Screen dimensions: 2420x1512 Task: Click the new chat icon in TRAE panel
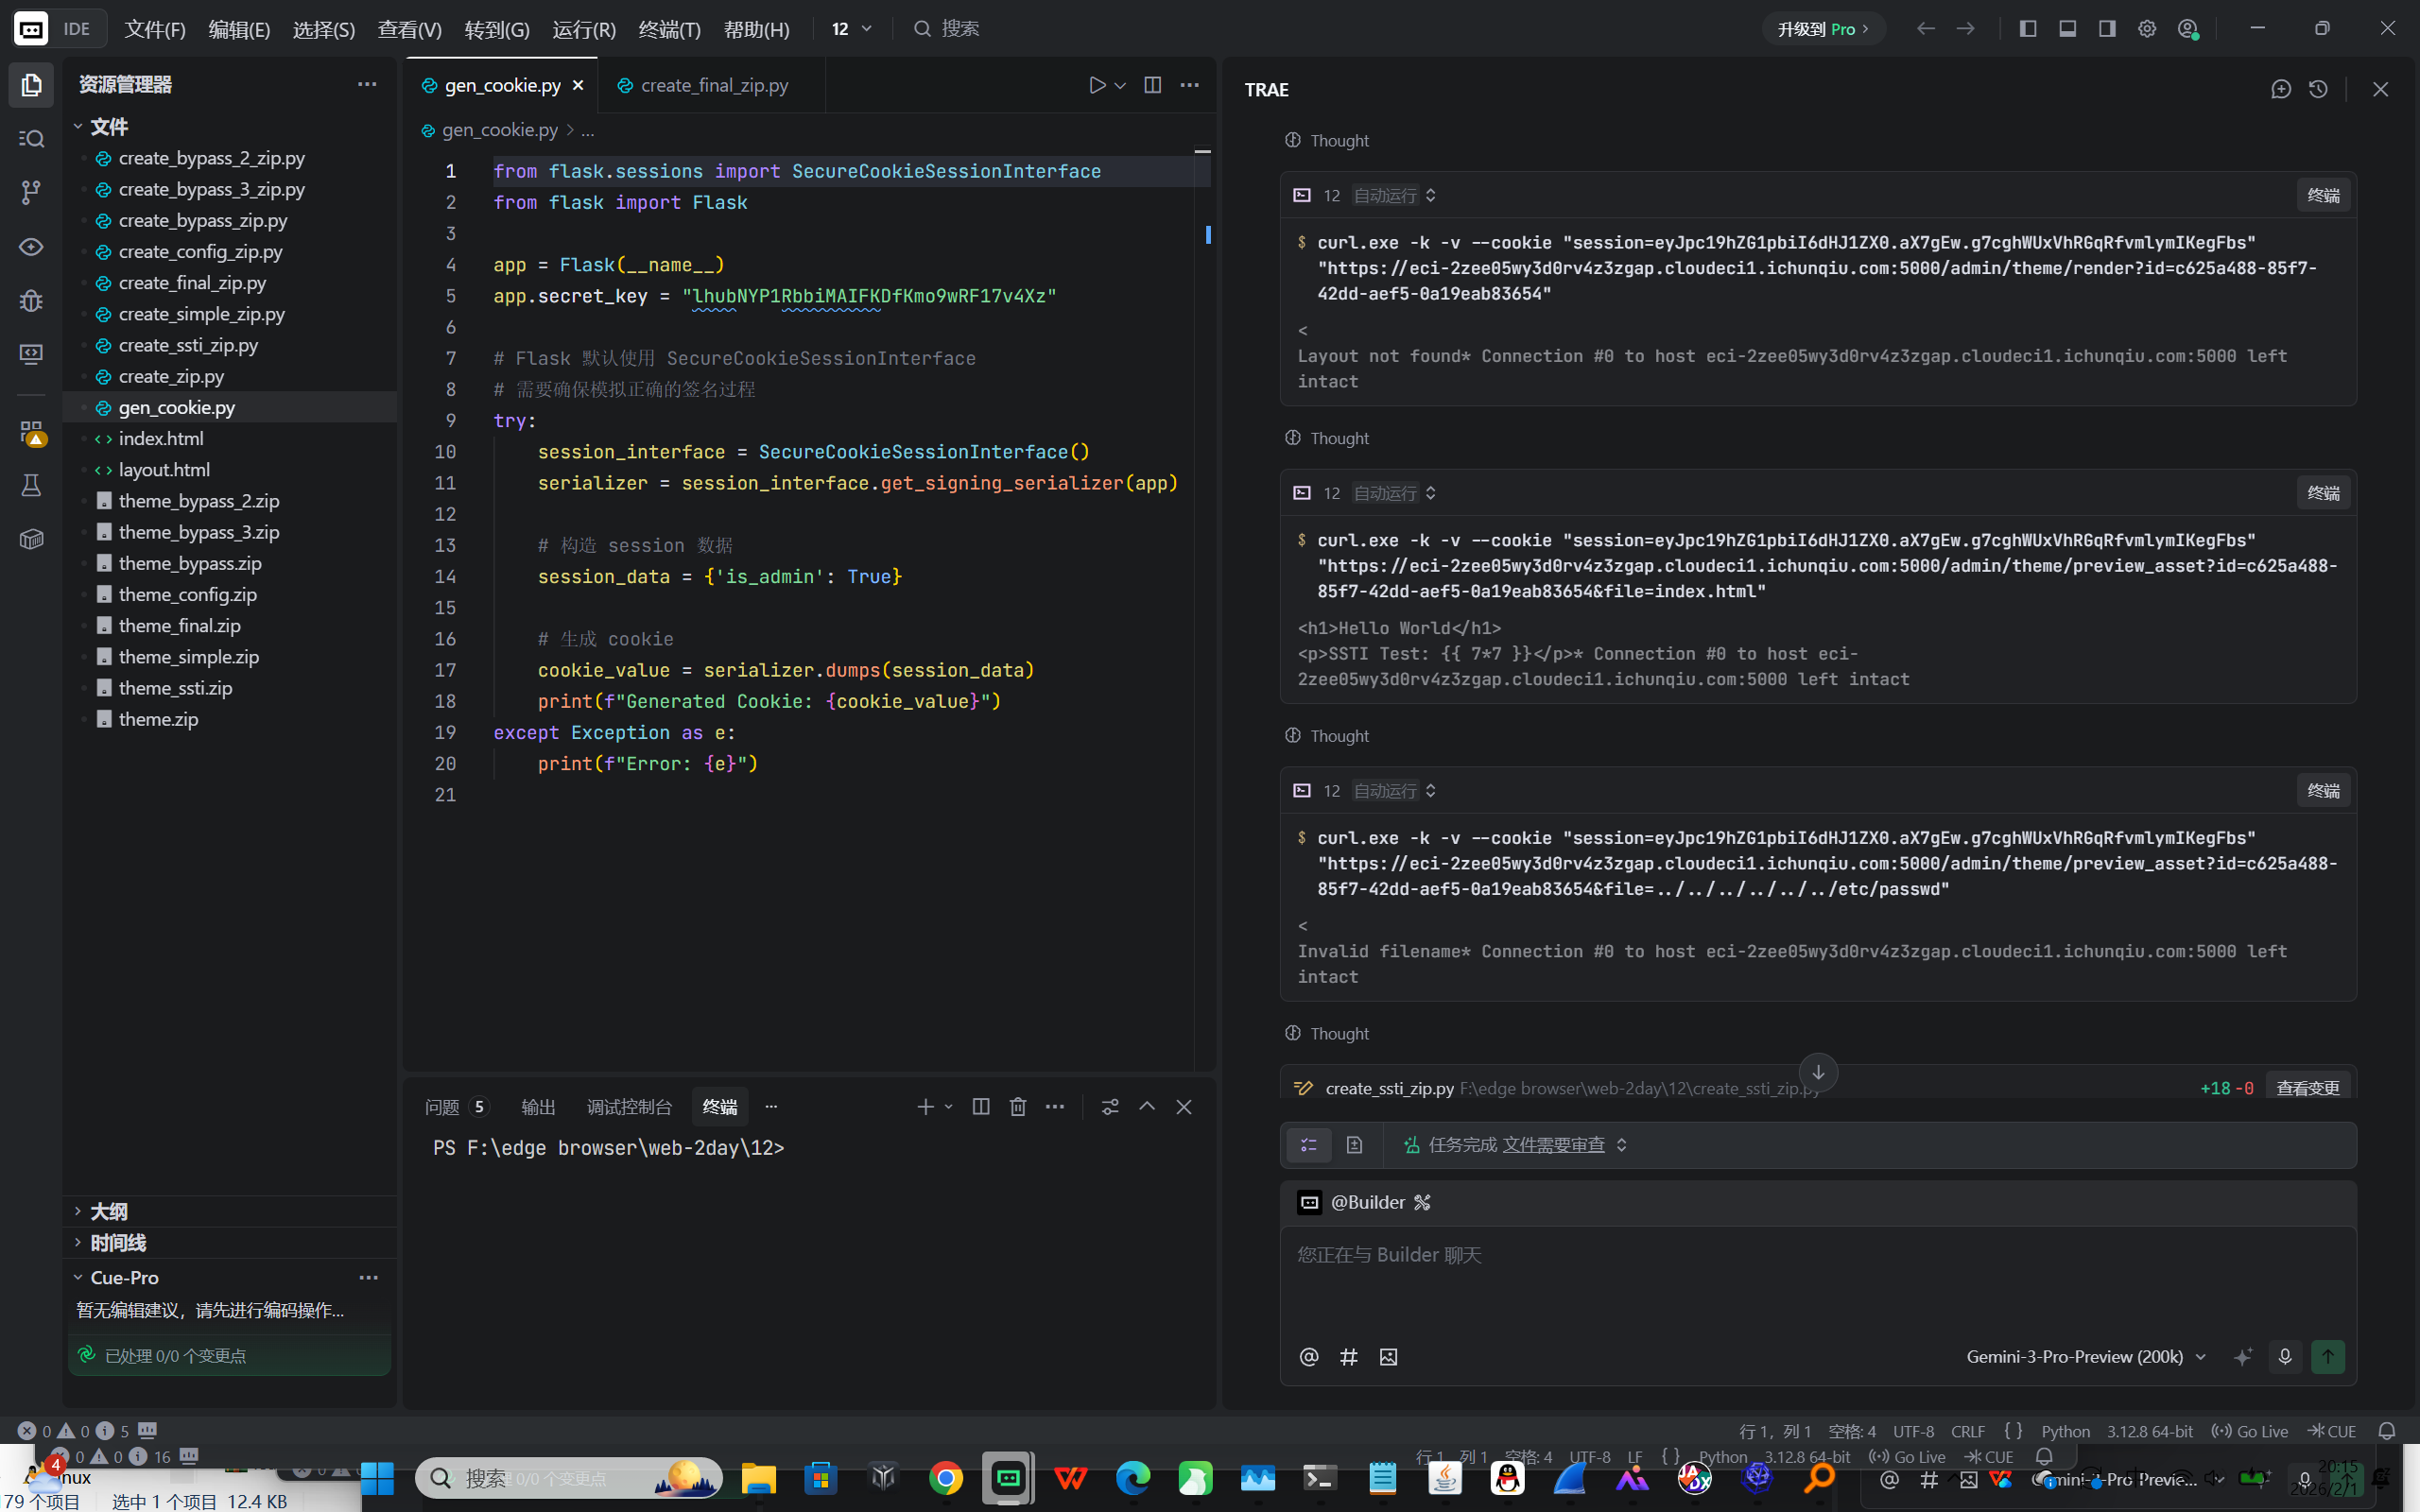click(2281, 90)
